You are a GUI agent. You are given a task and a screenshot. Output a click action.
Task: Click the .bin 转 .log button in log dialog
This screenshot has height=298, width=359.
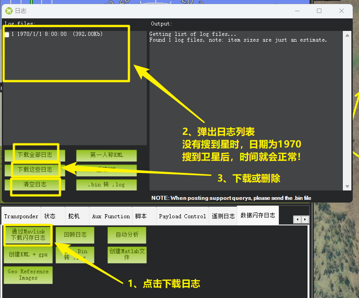coord(107,185)
